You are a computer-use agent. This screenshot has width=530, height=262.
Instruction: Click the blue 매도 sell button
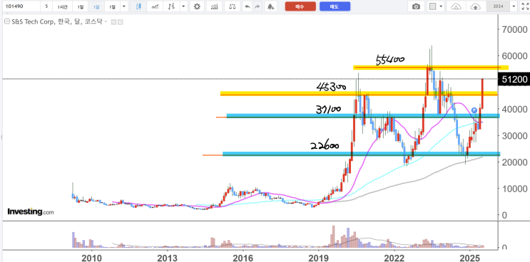click(x=335, y=6)
